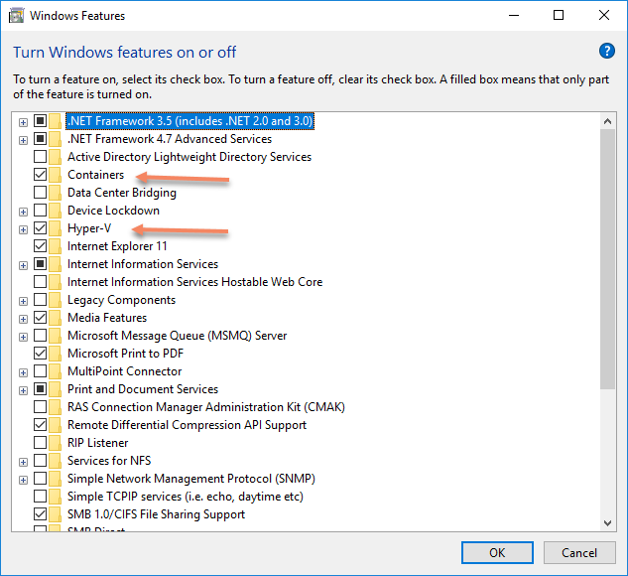Enable Active Directory Lightweight Directory Services checkbox
Screen dimensions: 628x576
click(x=40, y=156)
